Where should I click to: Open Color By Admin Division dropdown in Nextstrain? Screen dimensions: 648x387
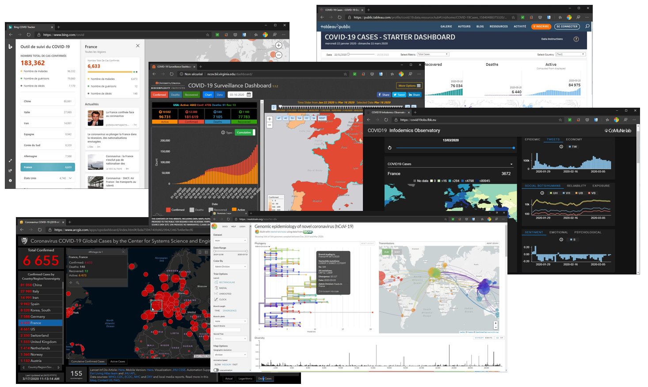[230, 267]
